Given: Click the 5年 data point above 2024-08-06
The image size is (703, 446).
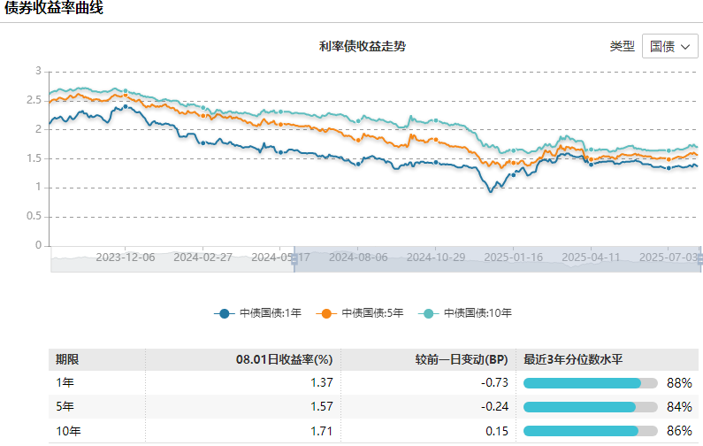Looking at the screenshot, I should point(358,140).
